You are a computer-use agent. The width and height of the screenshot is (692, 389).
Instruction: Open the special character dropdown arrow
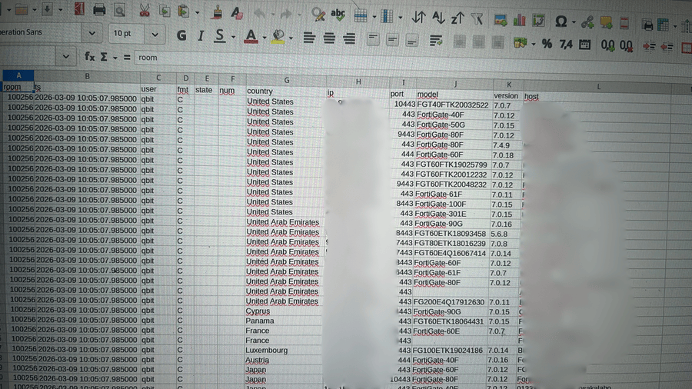tap(574, 22)
